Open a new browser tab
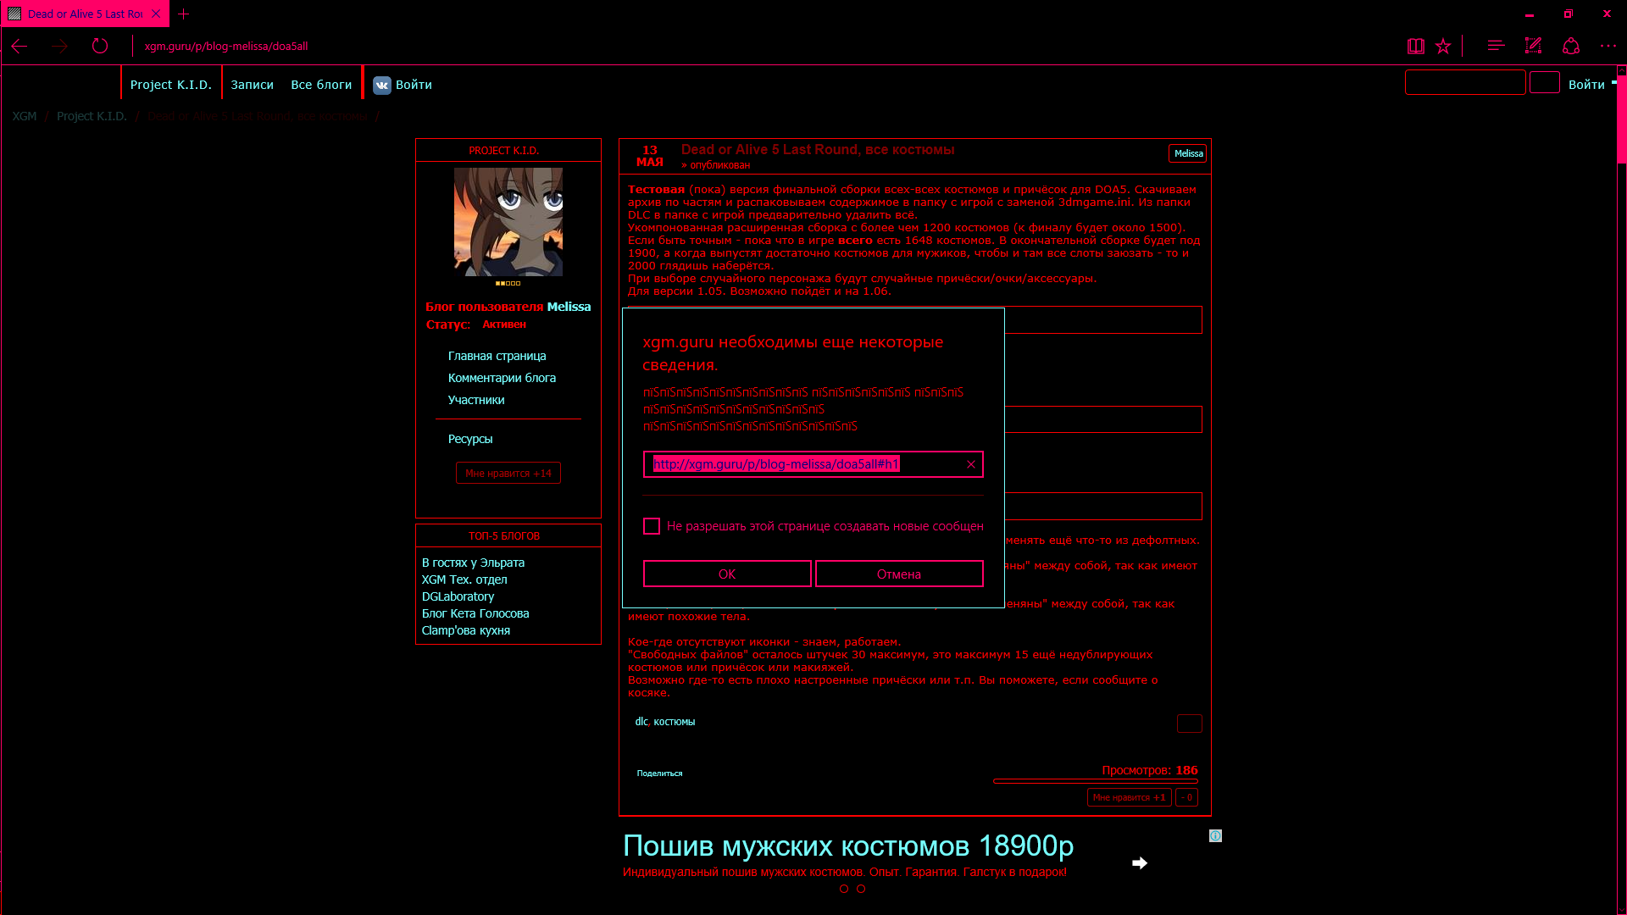 pyautogui.click(x=184, y=14)
